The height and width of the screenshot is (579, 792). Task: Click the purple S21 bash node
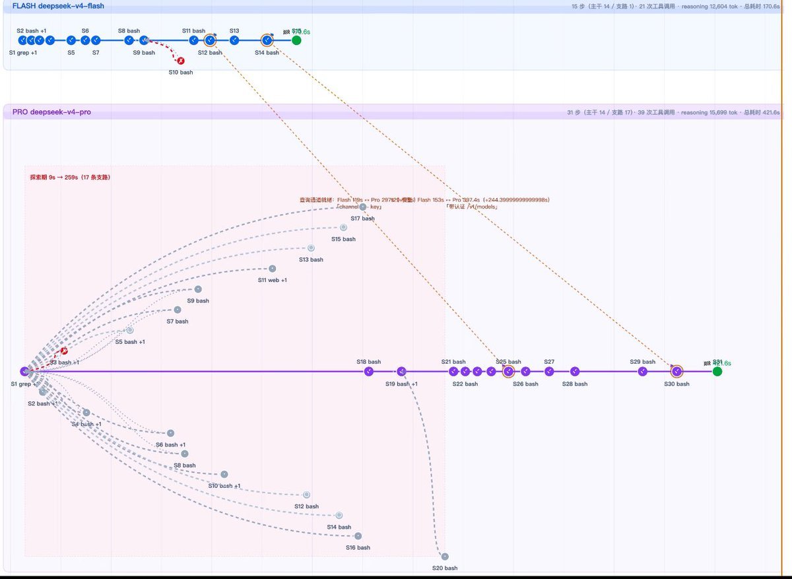point(453,372)
